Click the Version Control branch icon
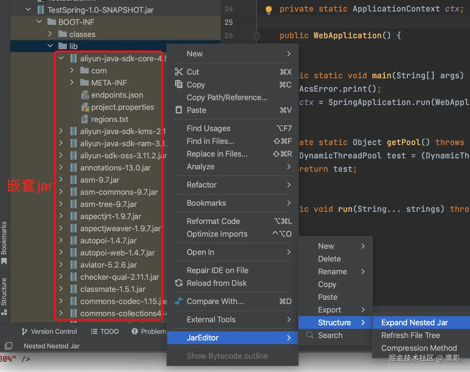This screenshot has height=372, width=470. point(24,332)
